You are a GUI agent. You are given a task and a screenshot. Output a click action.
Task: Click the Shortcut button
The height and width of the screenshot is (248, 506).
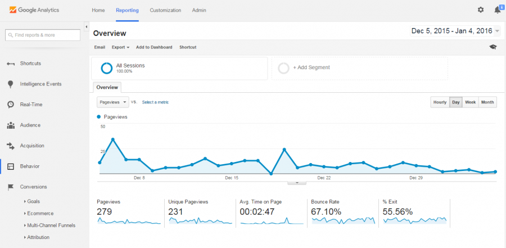click(x=188, y=47)
